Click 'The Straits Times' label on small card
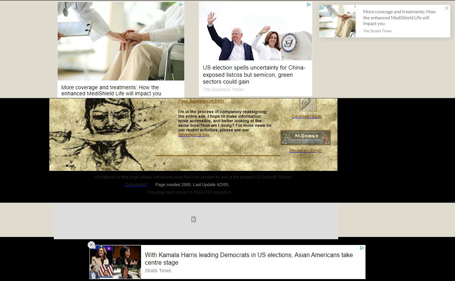The image size is (455, 281). click(x=377, y=31)
